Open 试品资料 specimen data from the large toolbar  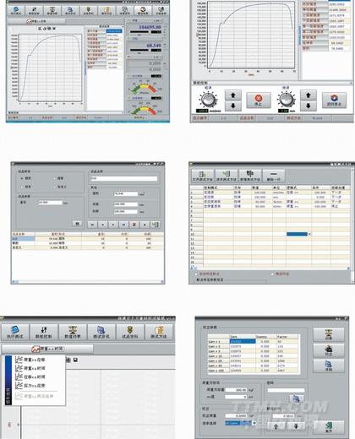point(129,332)
